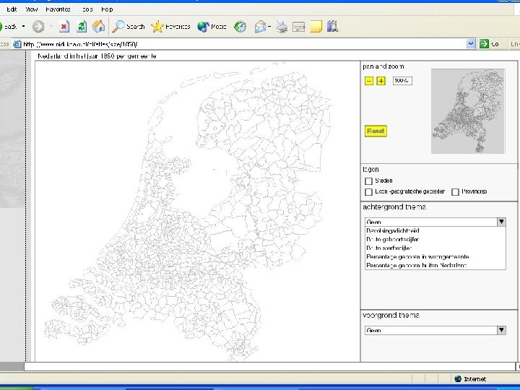Open the Mail button dropdown arrow
This screenshot has width=520, height=390.
(269, 27)
